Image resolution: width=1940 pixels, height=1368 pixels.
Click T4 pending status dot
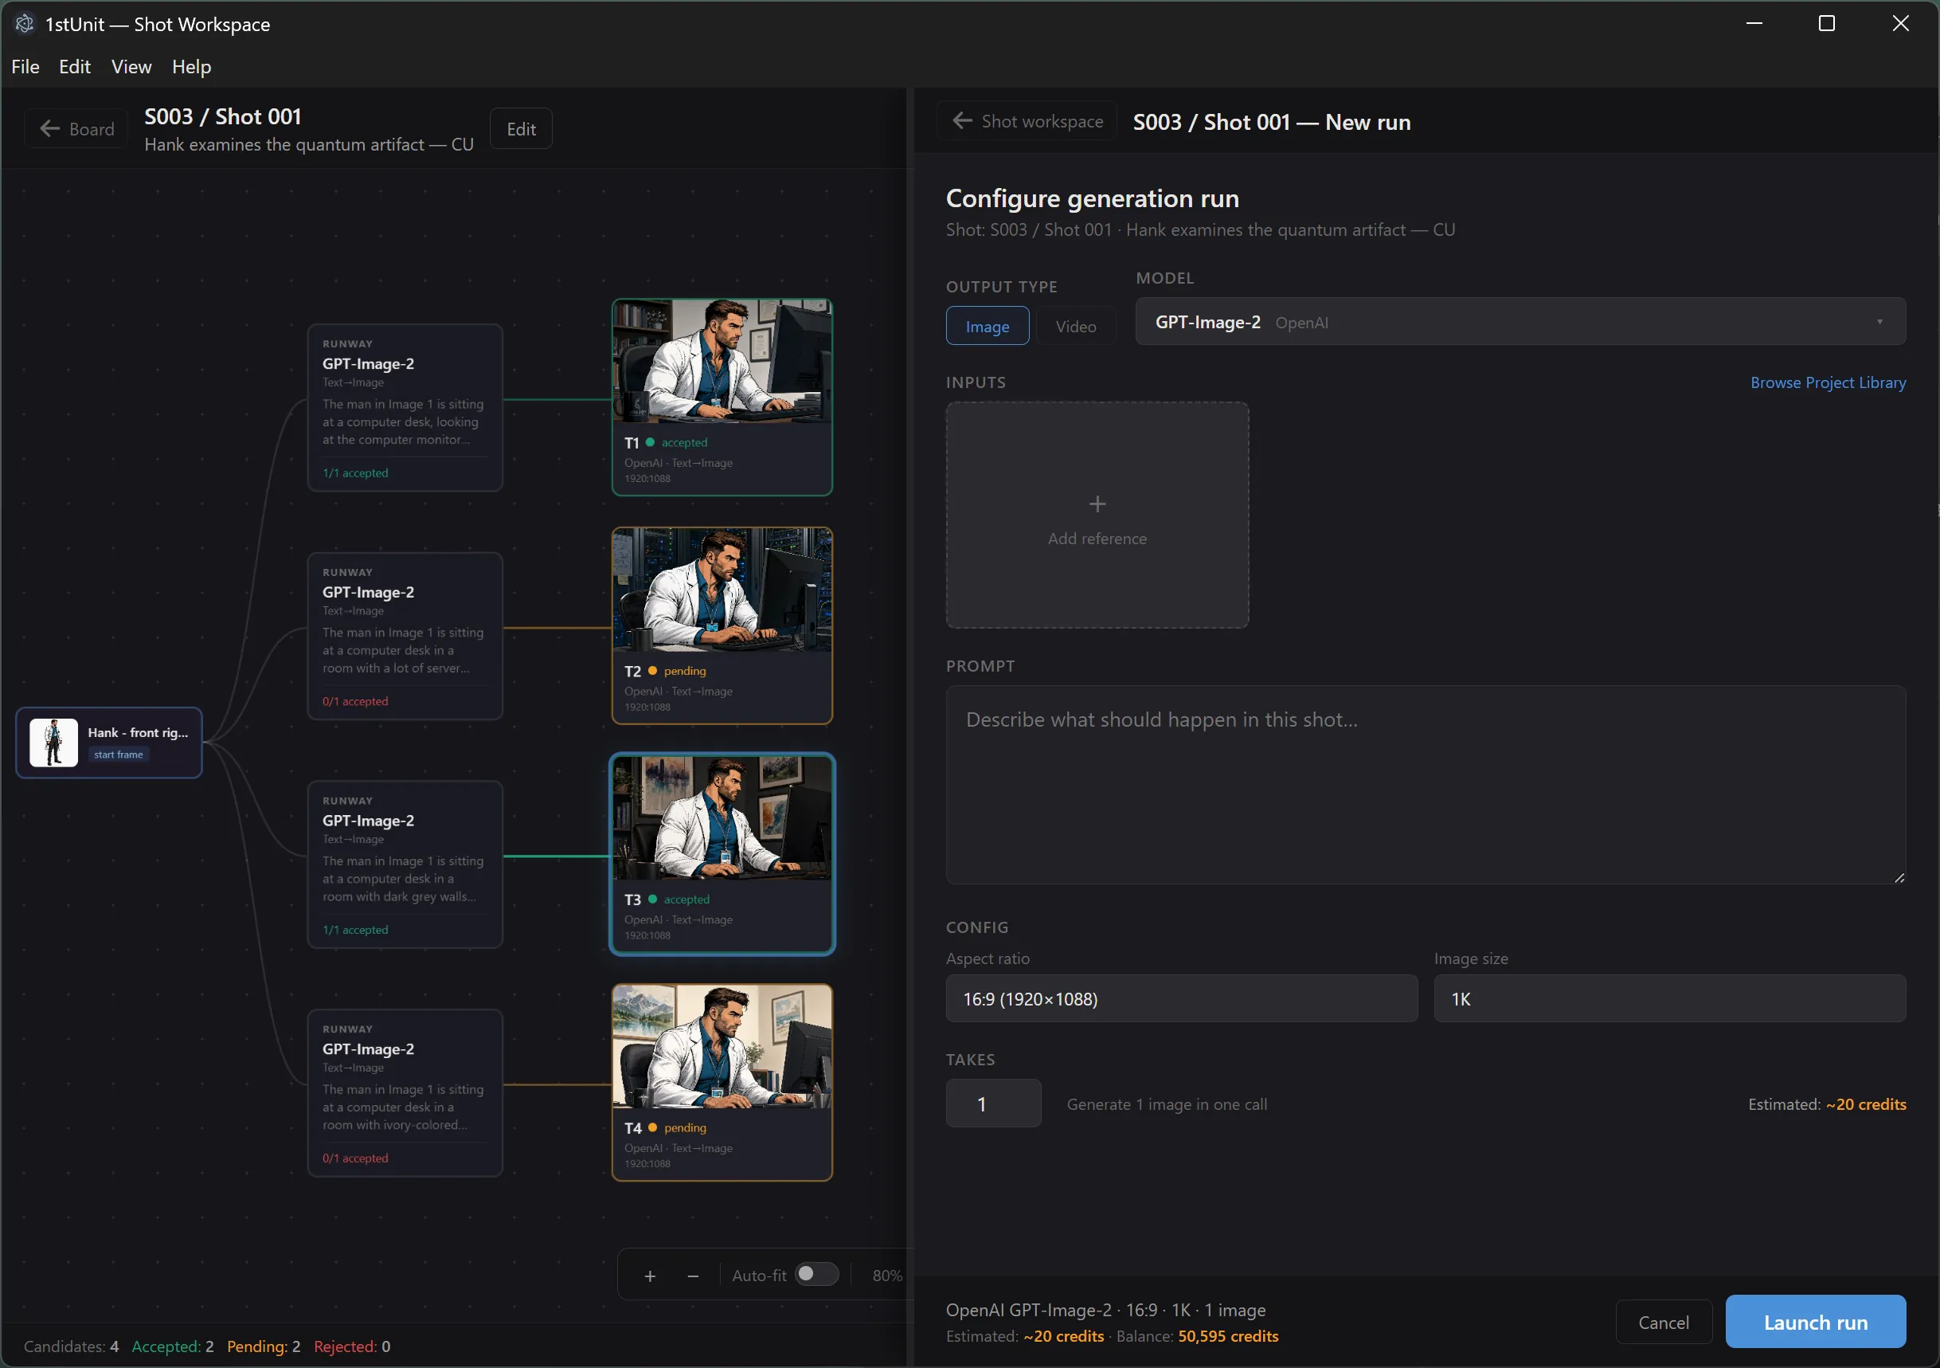click(x=652, y=1127)
